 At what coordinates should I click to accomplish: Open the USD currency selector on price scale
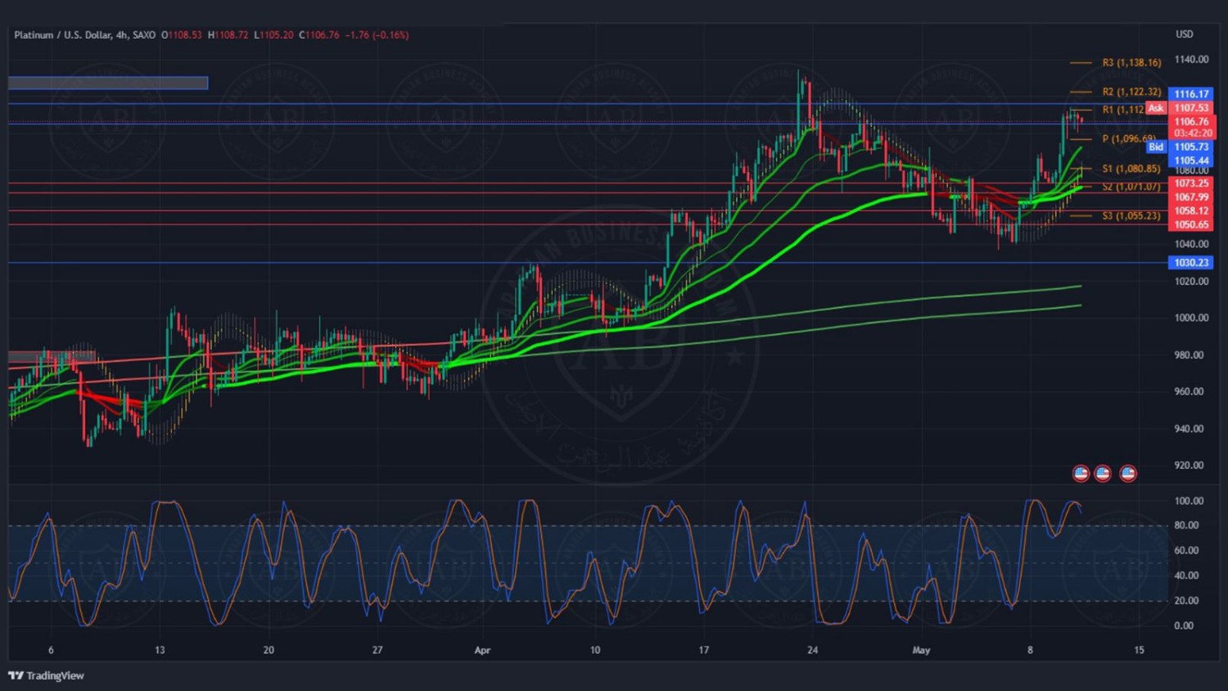click(1185, 34)
